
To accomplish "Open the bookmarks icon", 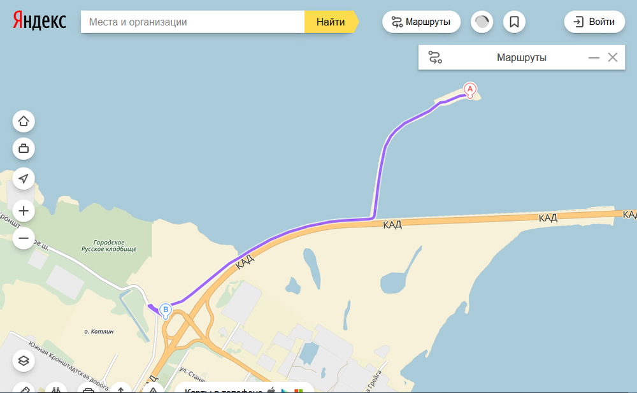I will click(514, 22).
